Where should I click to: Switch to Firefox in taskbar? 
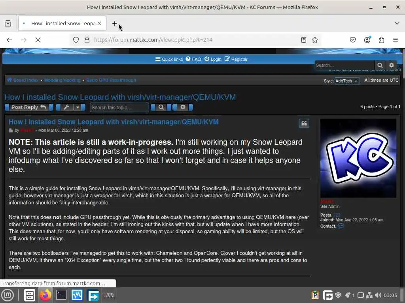tap(45, 295)
